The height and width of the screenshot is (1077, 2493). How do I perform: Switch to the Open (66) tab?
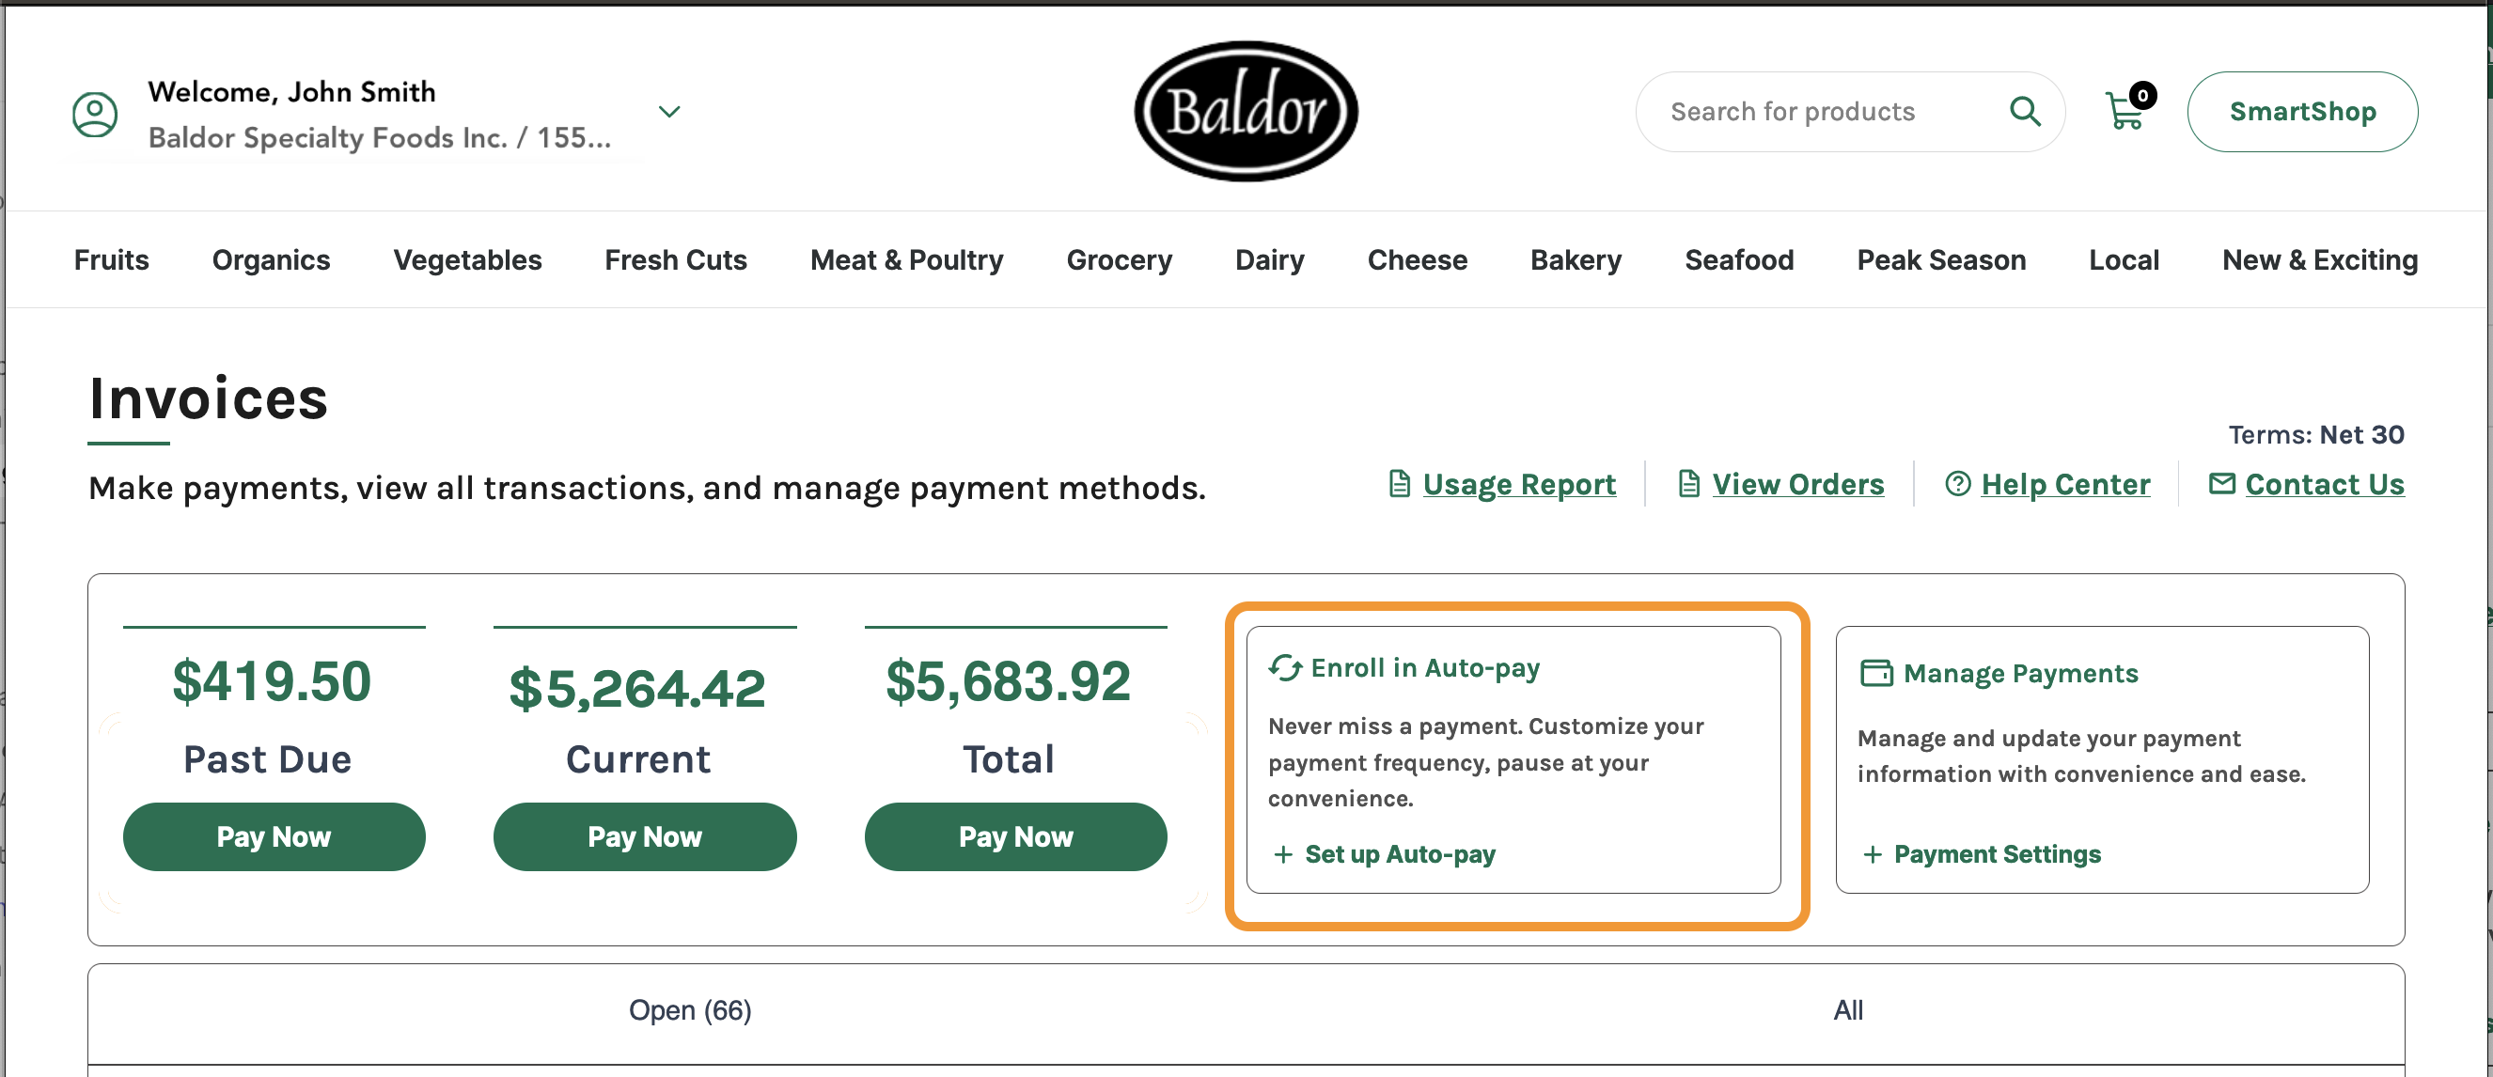689,1010
